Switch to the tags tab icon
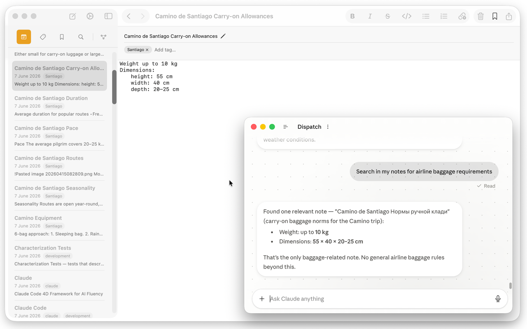 43,37
